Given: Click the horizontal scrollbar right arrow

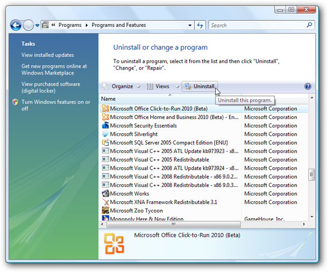Looking at the screenshot, I should (304, 225).
